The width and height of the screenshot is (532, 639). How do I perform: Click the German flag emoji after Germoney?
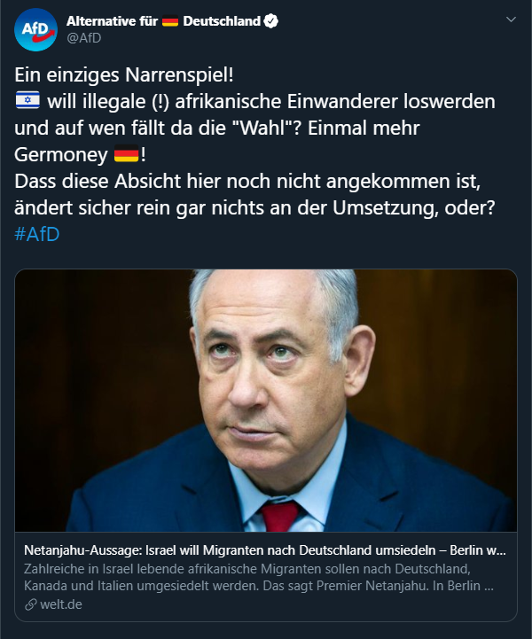[127, 153]
